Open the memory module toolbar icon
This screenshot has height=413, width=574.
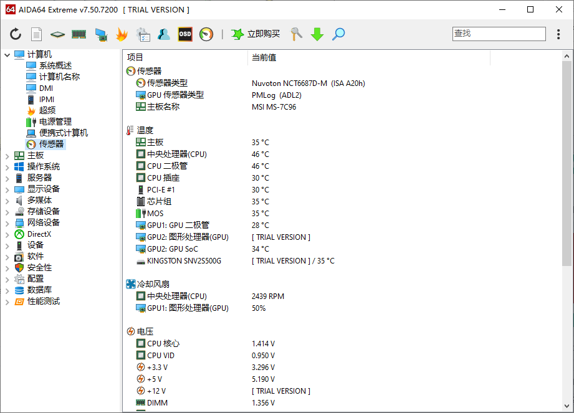tap(79, 34)
